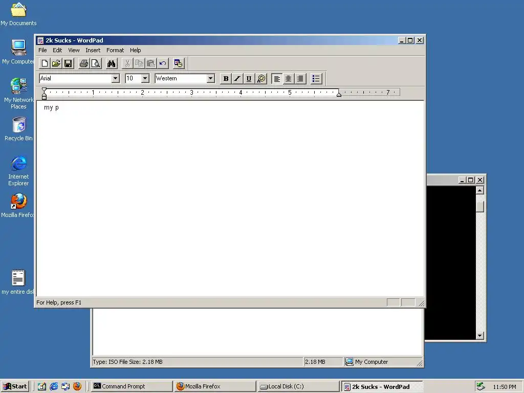Click "Type: ISO File Size: 2.18 MB" status text

coord(127,362)
